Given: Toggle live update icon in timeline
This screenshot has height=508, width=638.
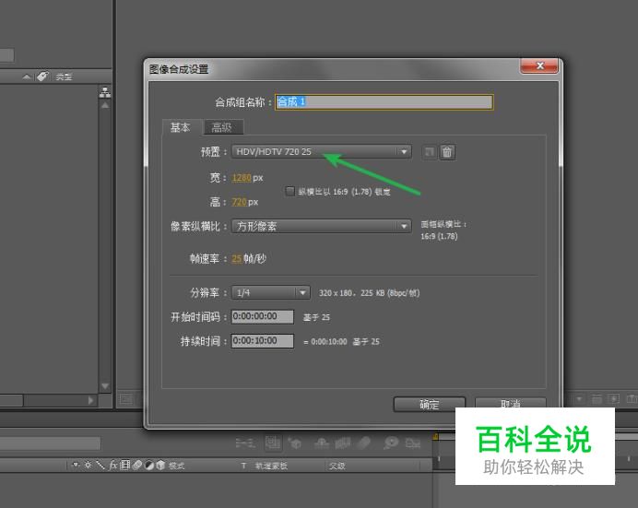Looking at the screenshot, I should click(x=273, y=443).
